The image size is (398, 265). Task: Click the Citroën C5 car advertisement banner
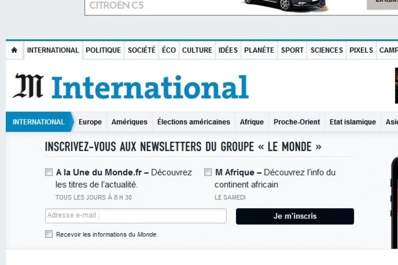(x=241, y=7)
